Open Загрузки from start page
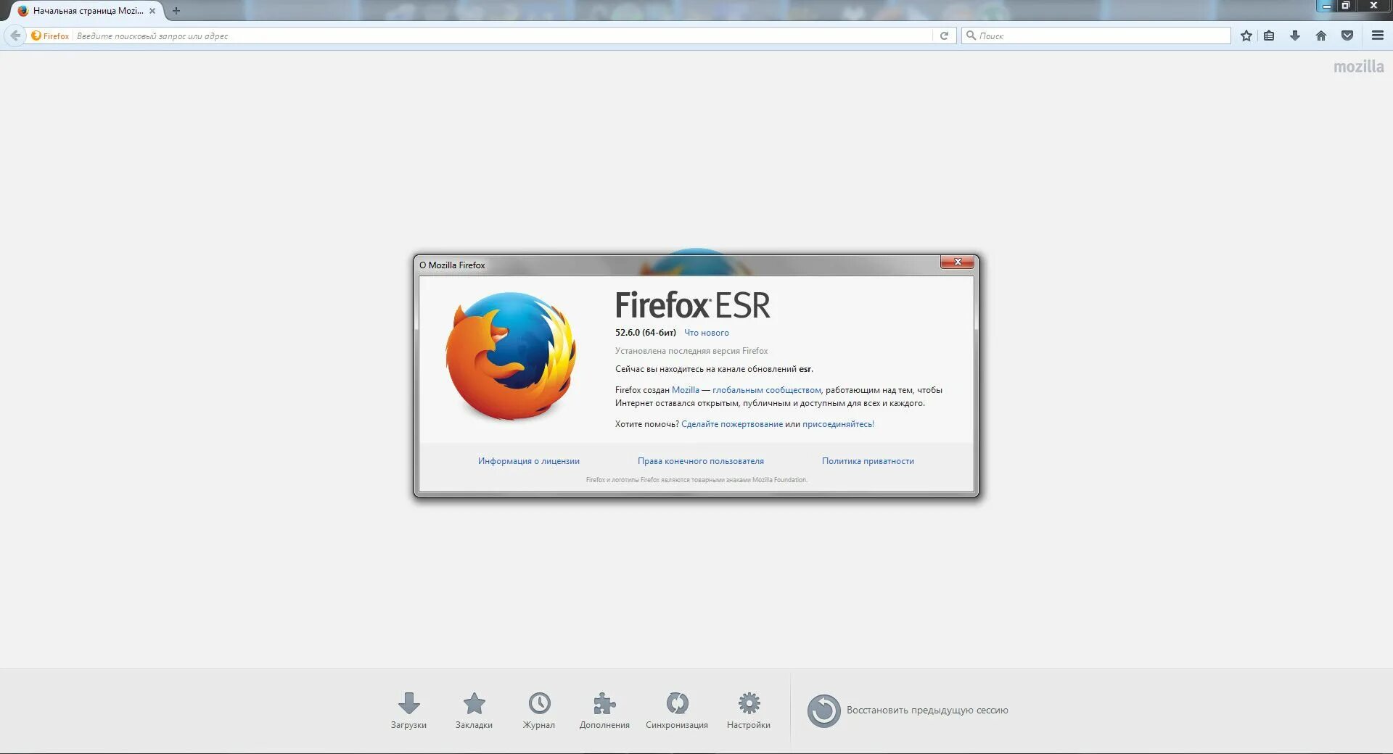 pyautogui.click(x=408, y=710)
